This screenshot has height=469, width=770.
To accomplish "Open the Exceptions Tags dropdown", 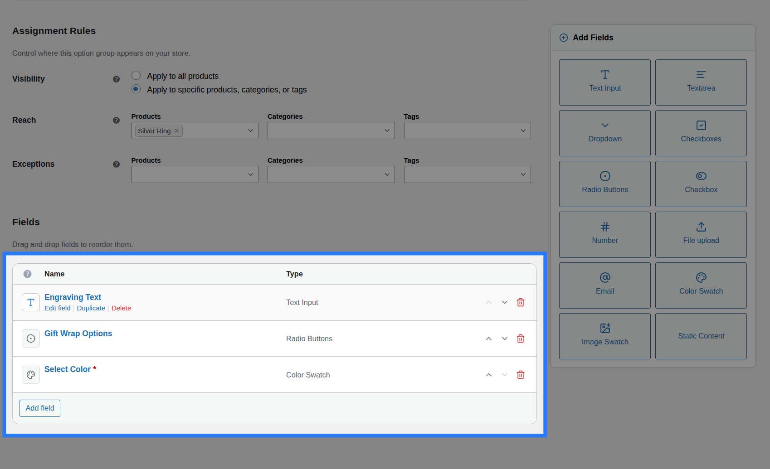I will (x=468, y=174).
